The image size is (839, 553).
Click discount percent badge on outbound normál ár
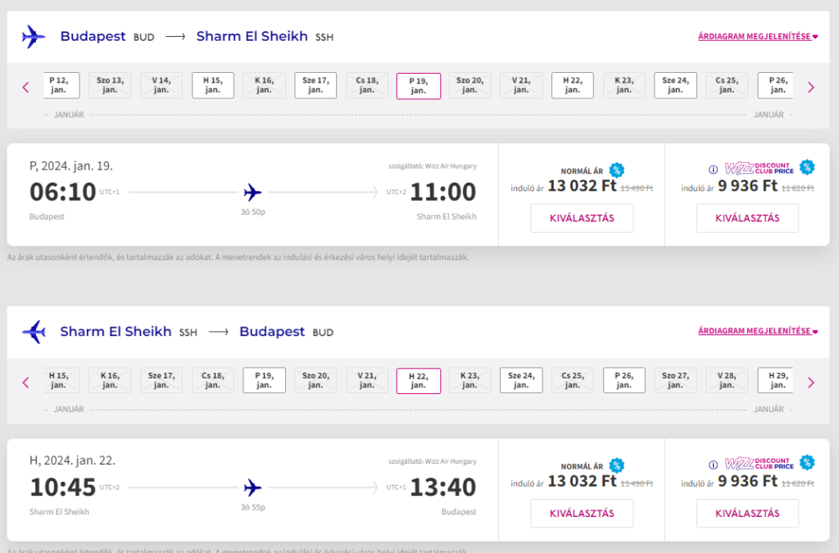point(616,170)
